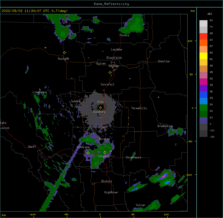Pick the red 65-60 dBZ legend swatch
The image size is (223, 218).
pyautogui.click(x=203, y=37)
